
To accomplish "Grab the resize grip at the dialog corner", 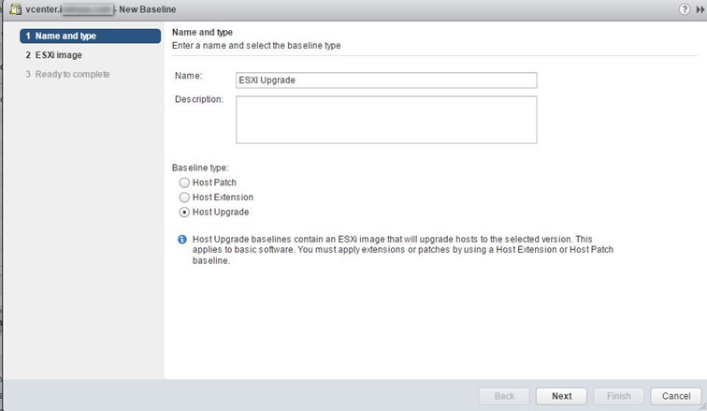I will click(x=703, y=406).
